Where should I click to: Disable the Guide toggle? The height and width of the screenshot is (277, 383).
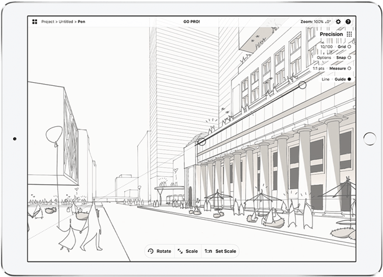[x=349, y=79]
